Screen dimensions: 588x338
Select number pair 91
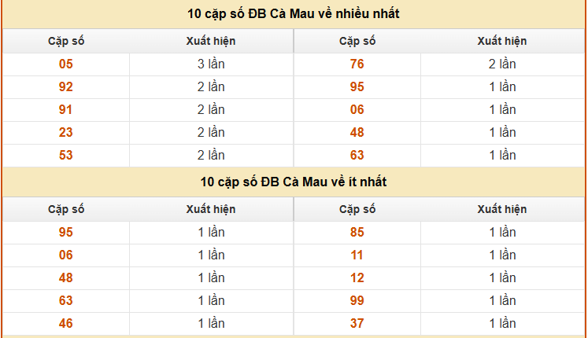[x=66, y=110]
